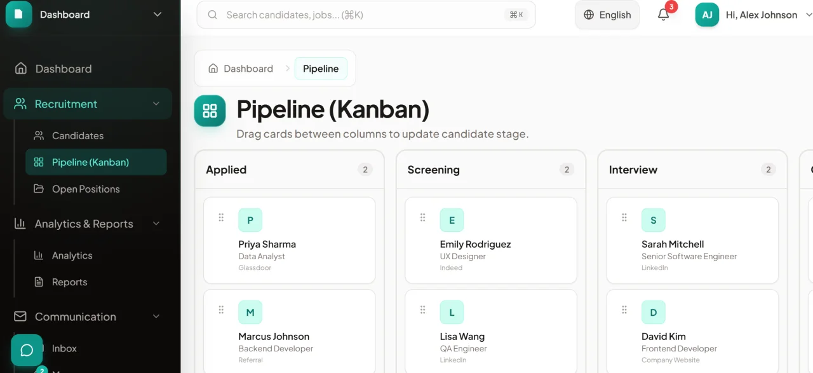Click the M avatar of Marcus Johnson

pyautogui.click(x=250, y=312)
